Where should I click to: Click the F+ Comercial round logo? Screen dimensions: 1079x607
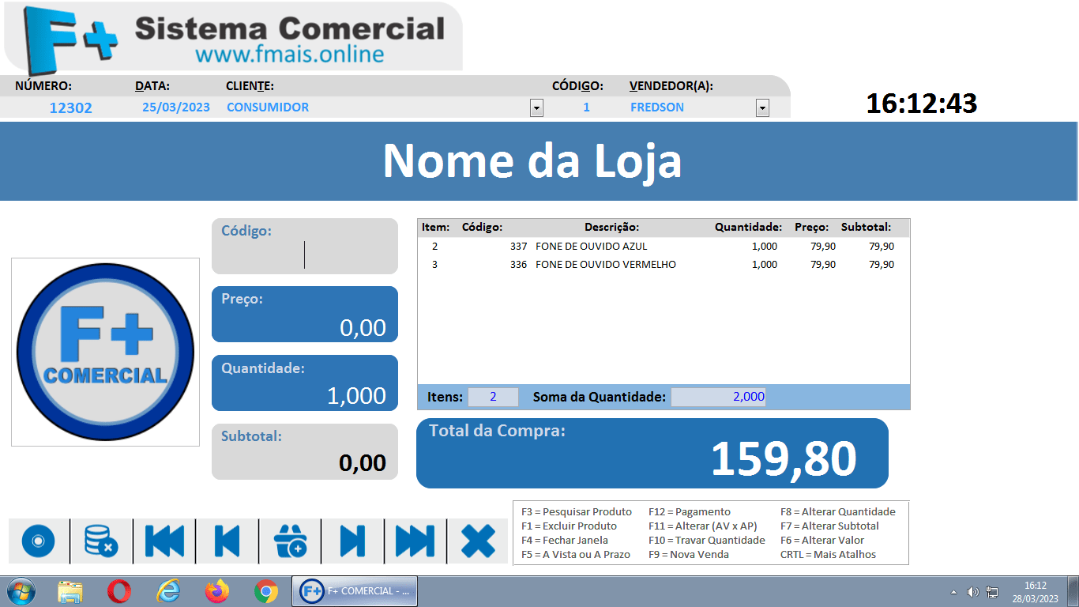105,353
